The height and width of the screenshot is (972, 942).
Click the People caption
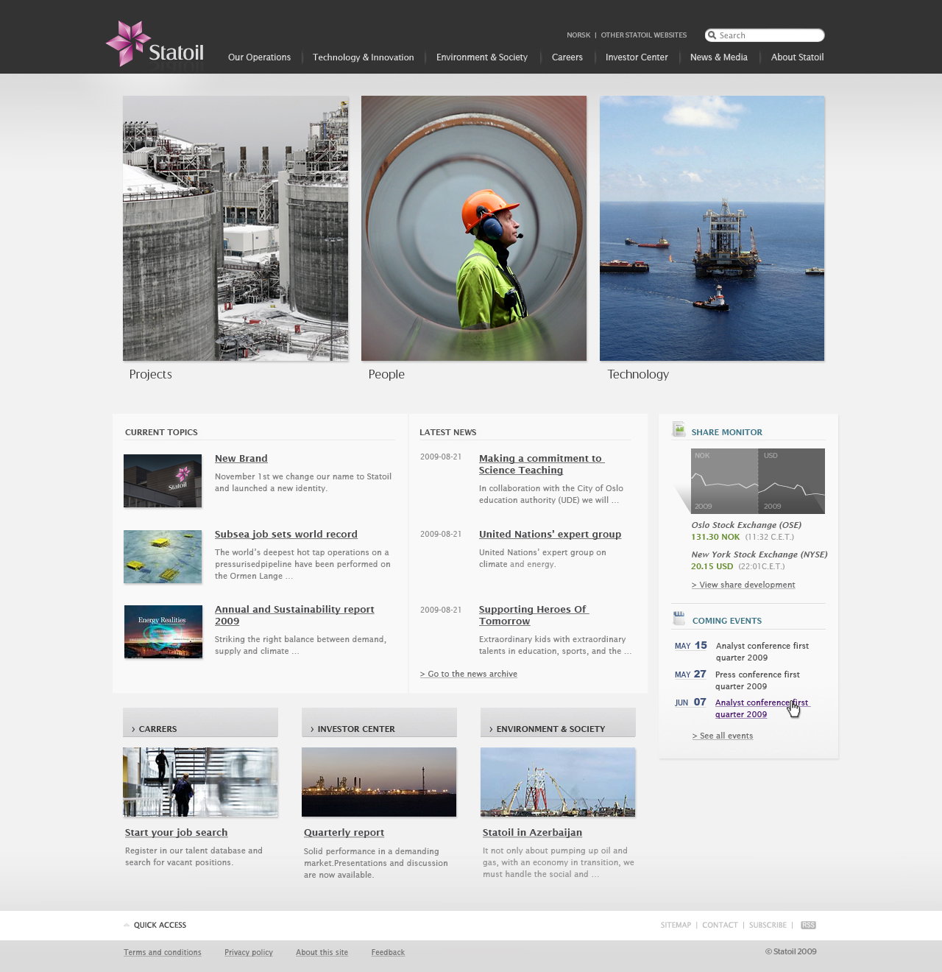coord(386,374)
